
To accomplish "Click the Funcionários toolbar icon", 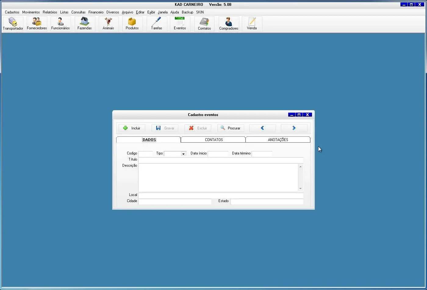I will pos(60,24).
